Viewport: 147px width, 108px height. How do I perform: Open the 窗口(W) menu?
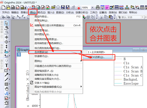pos(123,12)
